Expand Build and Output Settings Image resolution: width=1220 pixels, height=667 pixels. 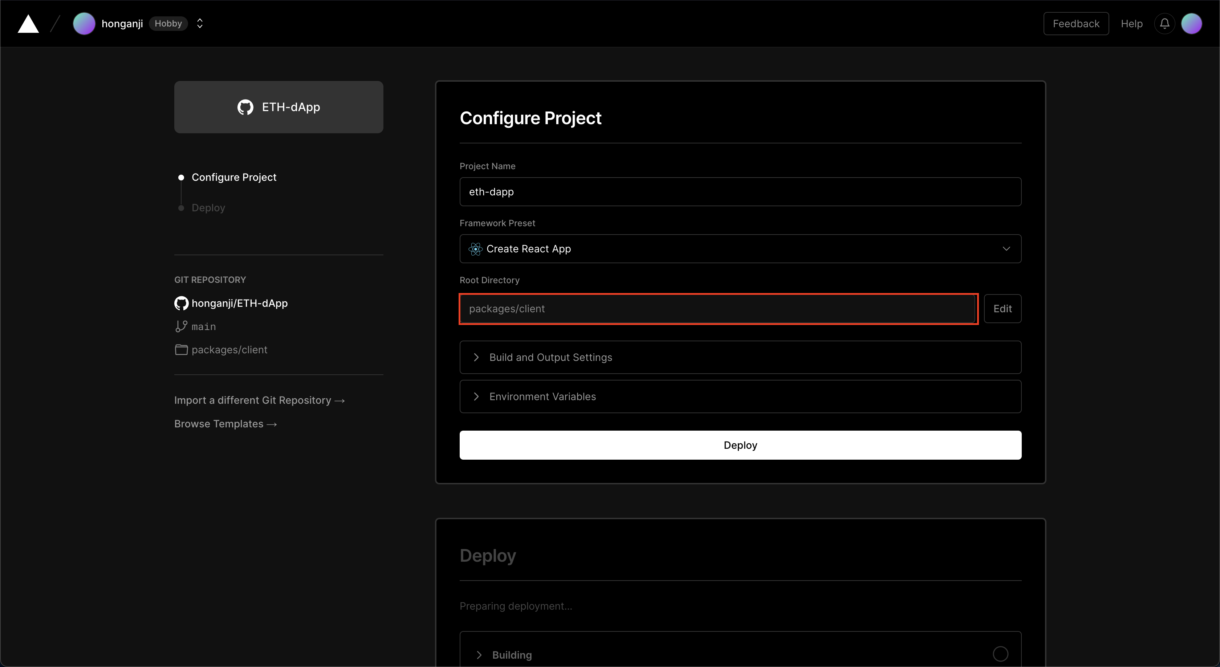click(740, 357)
